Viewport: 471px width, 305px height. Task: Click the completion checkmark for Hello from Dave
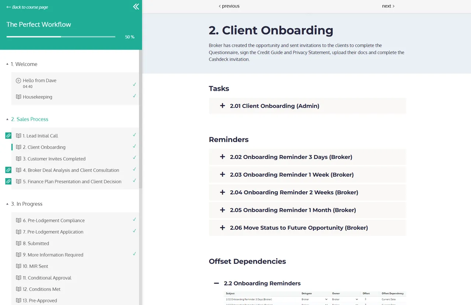coord(134,84)
